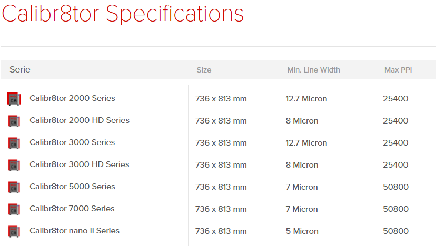The width and height of the screenshot is (436, 247).
Task: Open the Calibr8tor 3000 Series link
Action: click(x=72, y=142)
